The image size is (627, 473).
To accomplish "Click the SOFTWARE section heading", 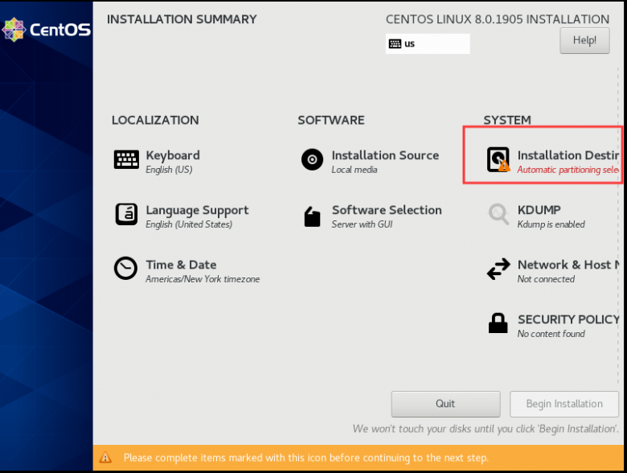I will (x=331, y=120).
